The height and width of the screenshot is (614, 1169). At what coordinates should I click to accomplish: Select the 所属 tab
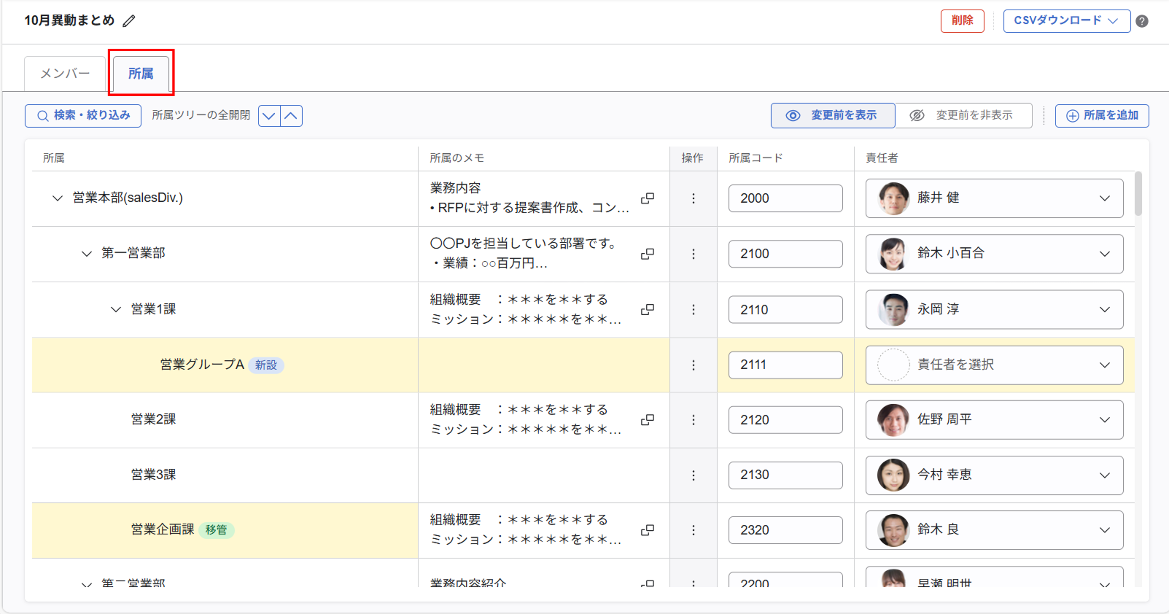[x=141, y=74]
